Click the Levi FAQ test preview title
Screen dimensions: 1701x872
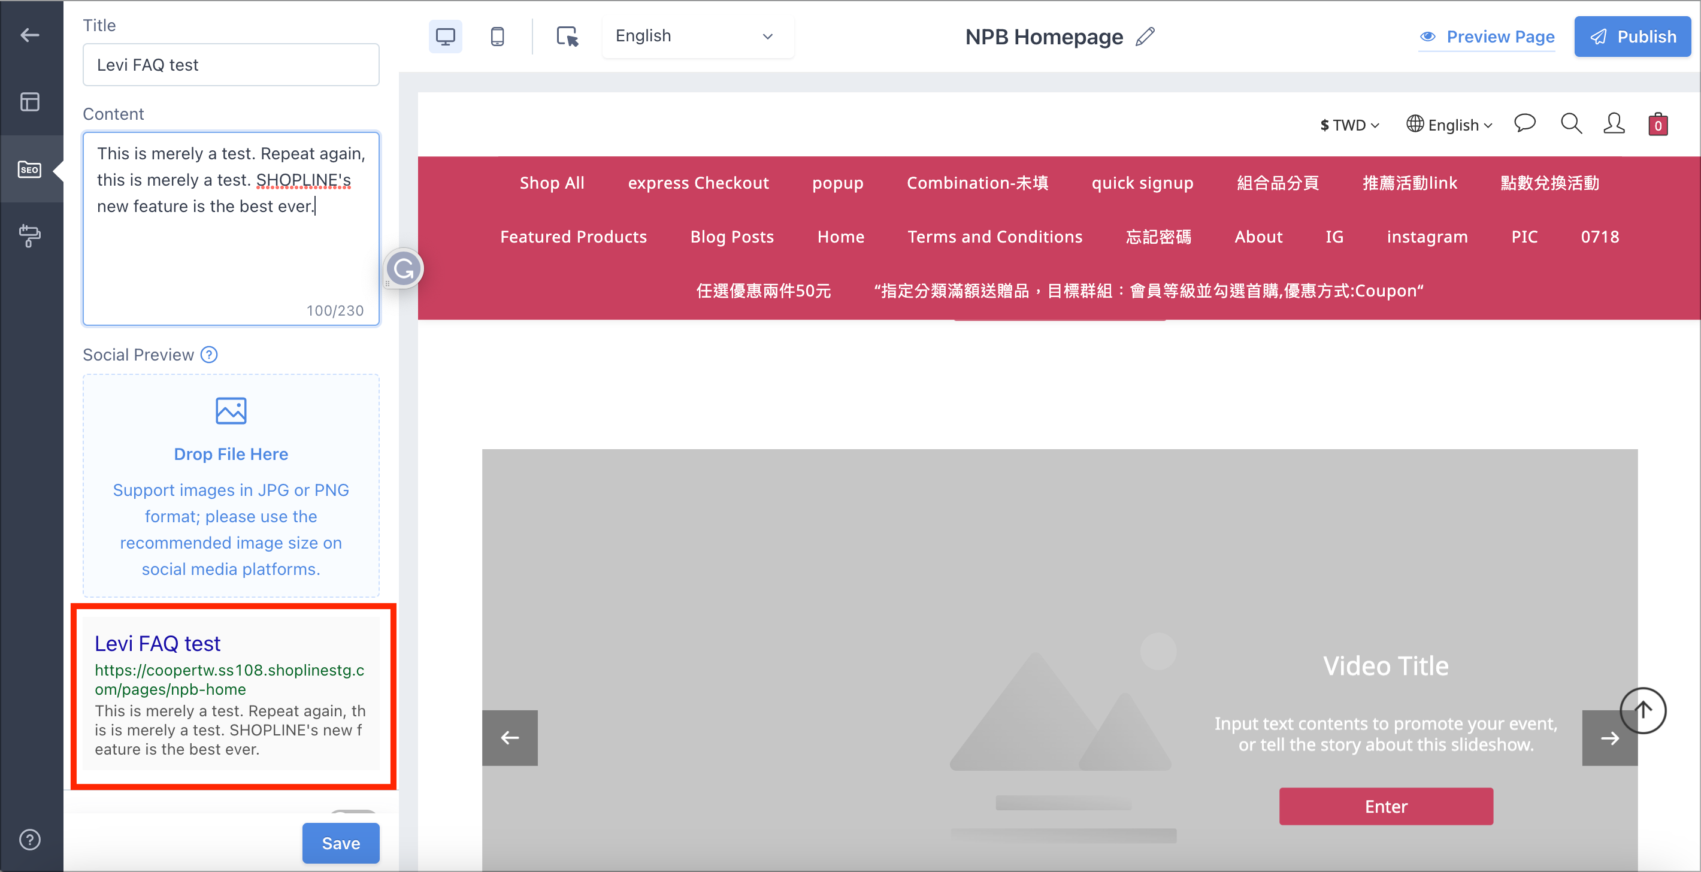(158, 644)
